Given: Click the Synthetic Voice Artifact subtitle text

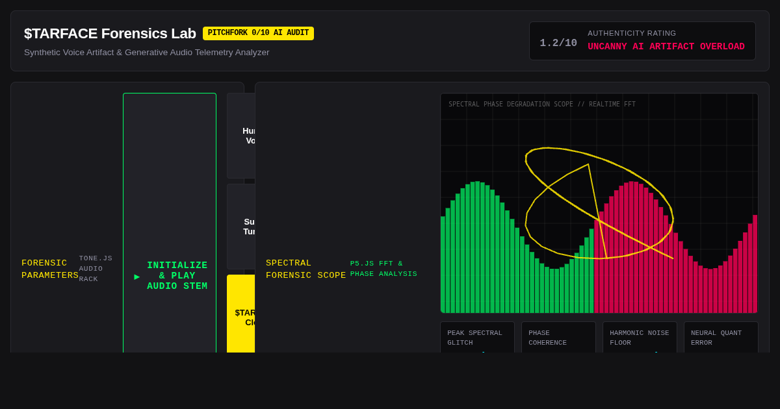Looking at the screenshot, I should [147, 53].
